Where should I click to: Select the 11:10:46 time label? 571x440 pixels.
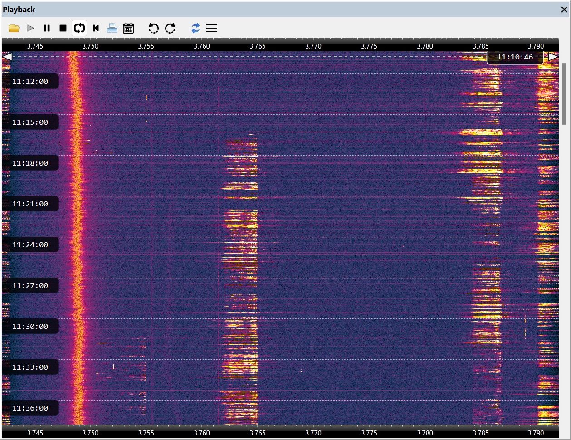(514, 57)
